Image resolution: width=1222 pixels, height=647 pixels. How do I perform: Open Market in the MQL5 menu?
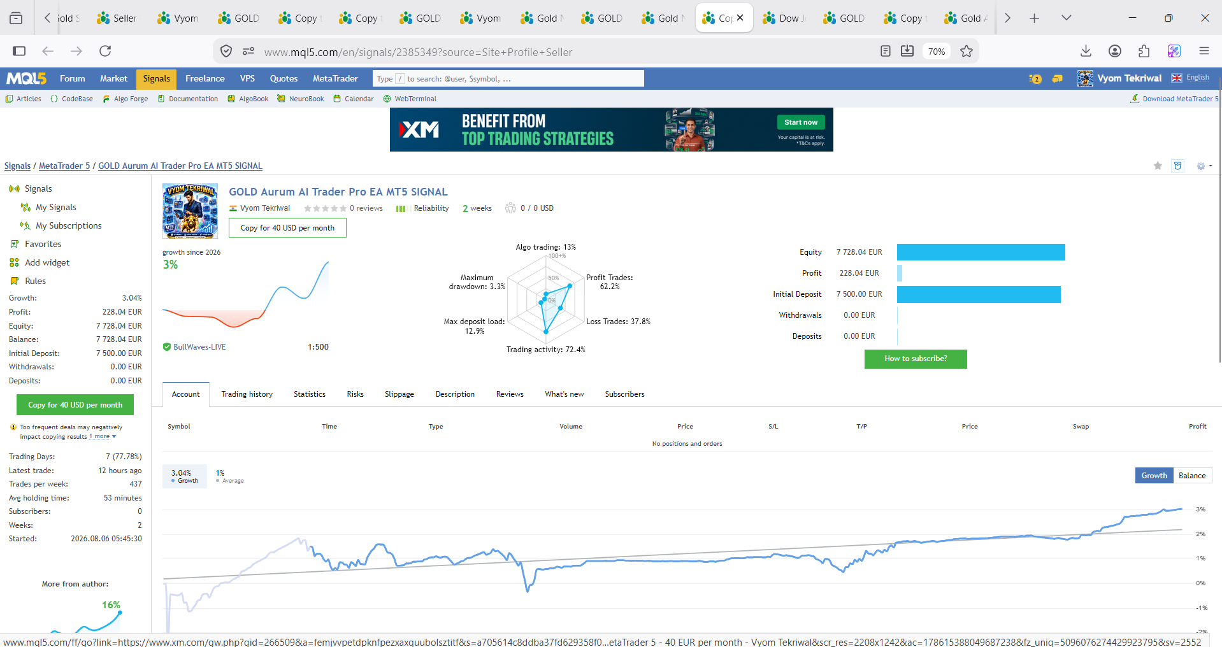coord(113,78)
